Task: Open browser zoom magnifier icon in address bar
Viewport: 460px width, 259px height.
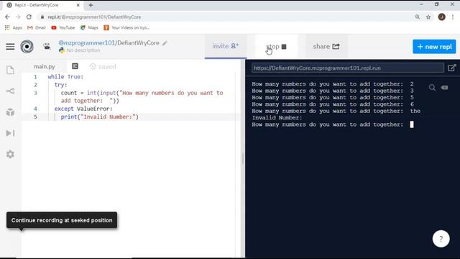Action: (x=418, y=17)
